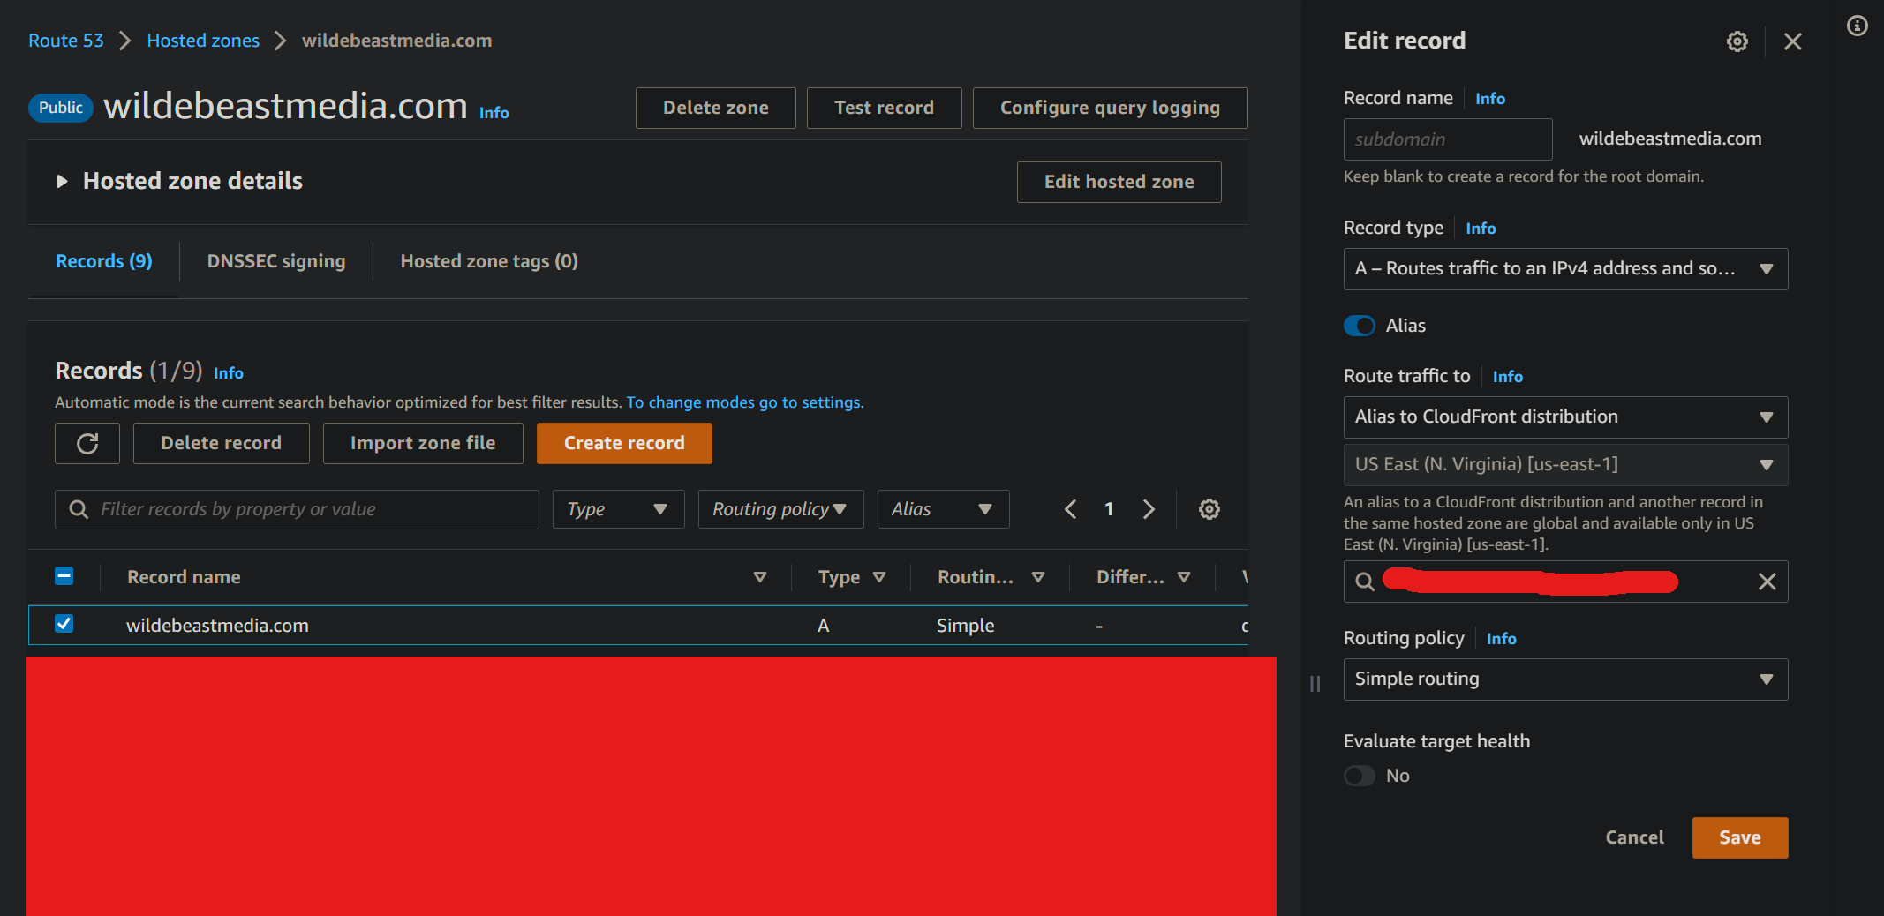The height and width of the screenshot is (916, 1884).
Task: Switch to the Hosted zone tags tab
Action: click(x=488, y=261)
